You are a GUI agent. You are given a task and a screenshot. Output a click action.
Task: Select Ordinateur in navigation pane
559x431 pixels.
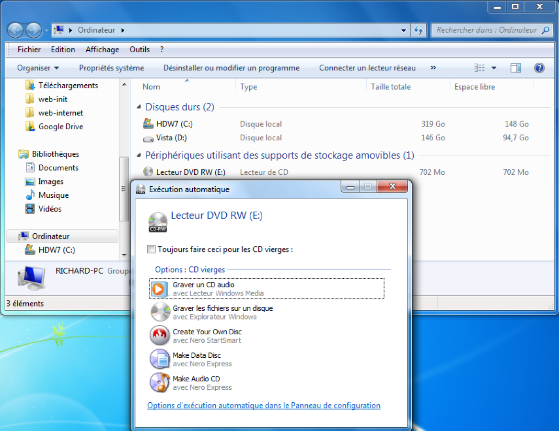62,236
